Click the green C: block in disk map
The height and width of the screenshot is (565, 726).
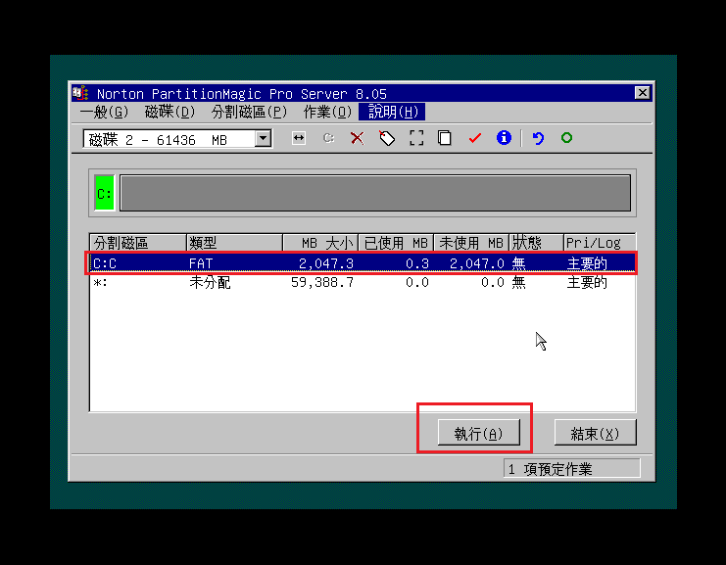click(x=104, y=194)
